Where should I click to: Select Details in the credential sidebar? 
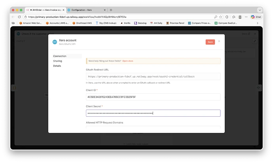[x=57, y=66]
